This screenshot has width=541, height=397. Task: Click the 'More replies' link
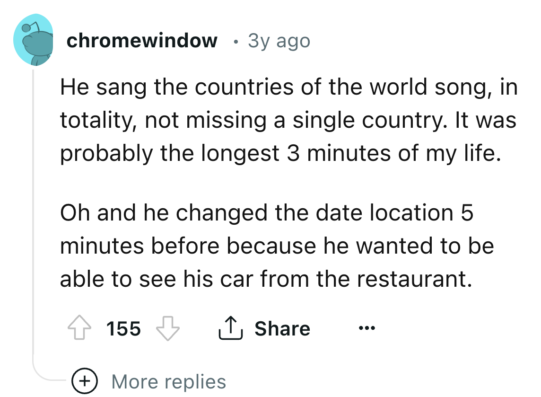coord(168,381)
